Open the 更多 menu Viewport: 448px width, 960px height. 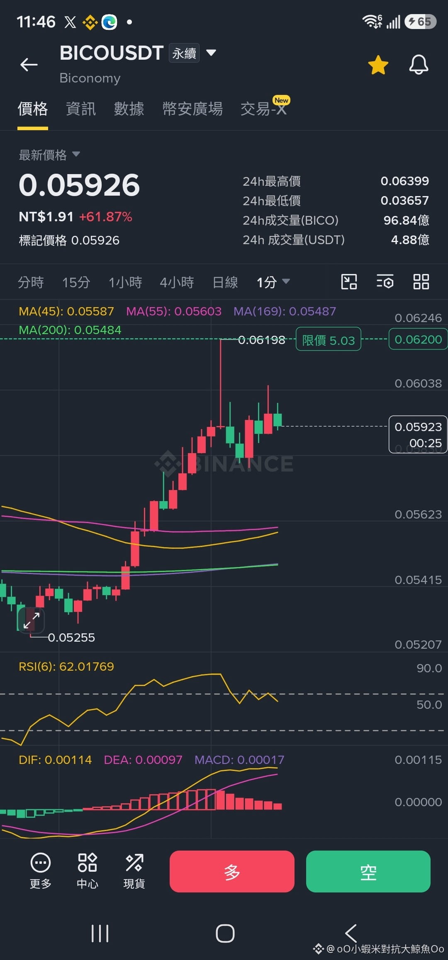click(x=41, y=871)
